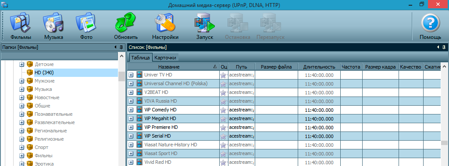Expand the Новостные folder
Viewport: 449px width, 166px height.
[22, 97]
